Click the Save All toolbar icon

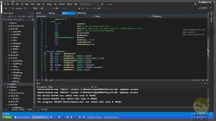(x=22, y=8)
